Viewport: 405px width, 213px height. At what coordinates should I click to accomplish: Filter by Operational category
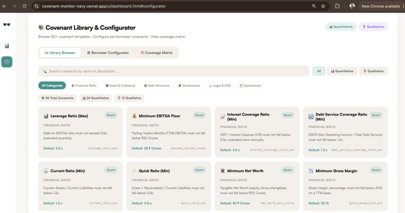click(x=250, y=86)
